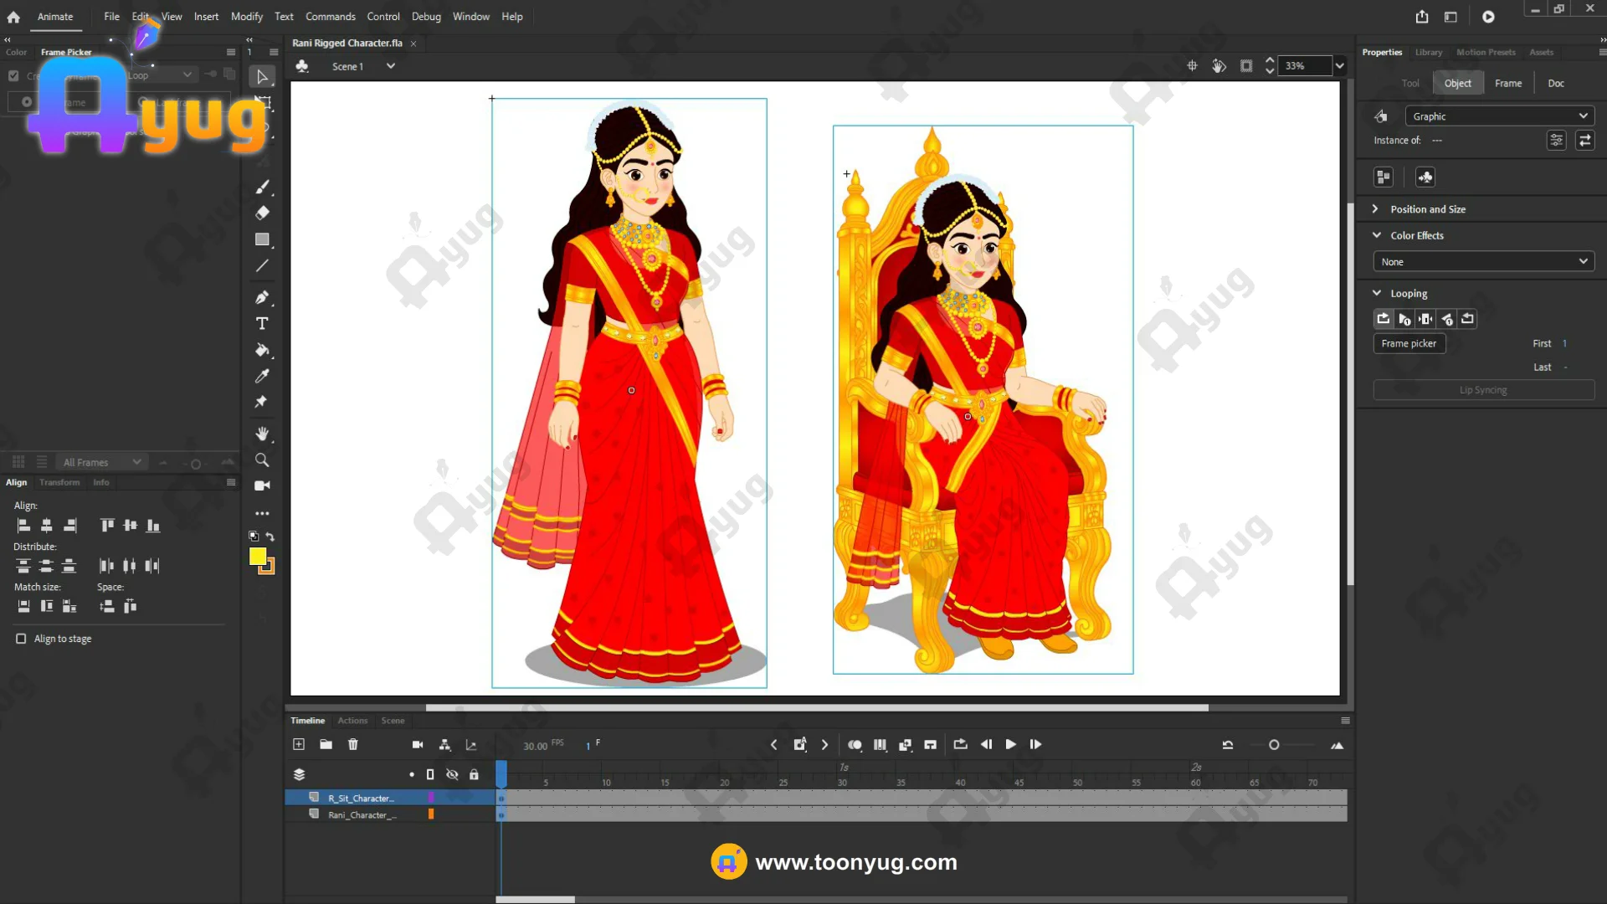The width and height of the screenshot is (1607, 904).
Task: Create a new layer in timeline
Action: point(299,744)
